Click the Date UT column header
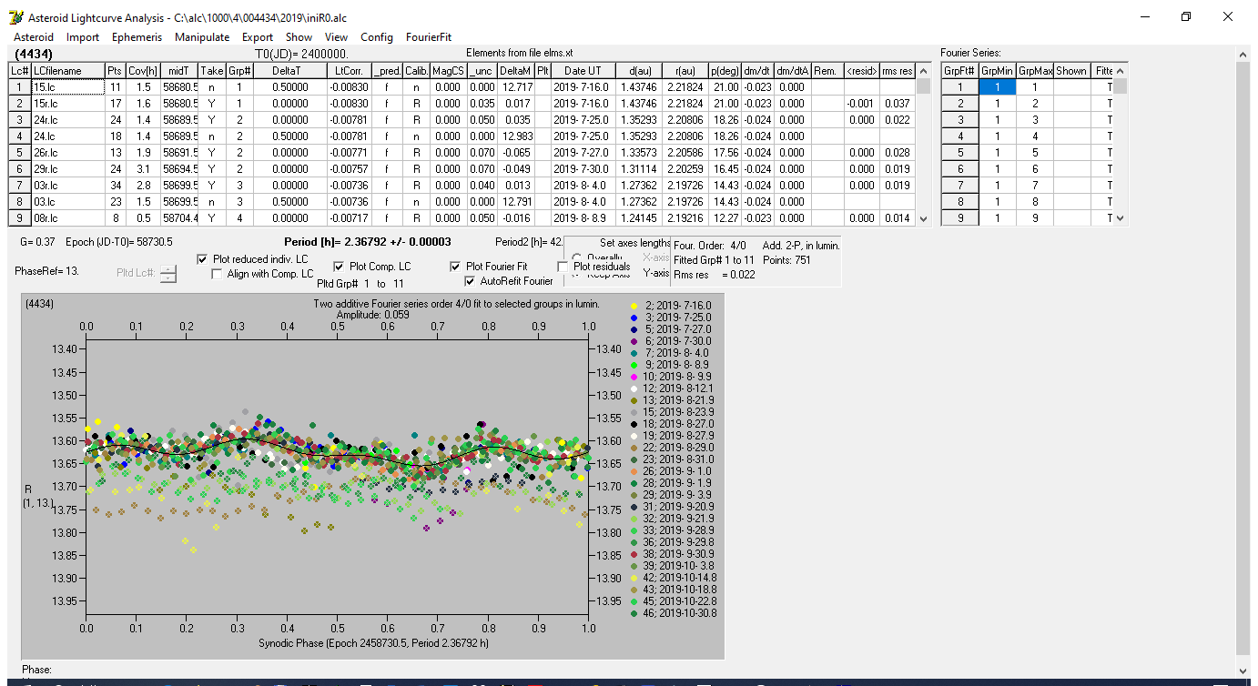 [x=582, y=70]
